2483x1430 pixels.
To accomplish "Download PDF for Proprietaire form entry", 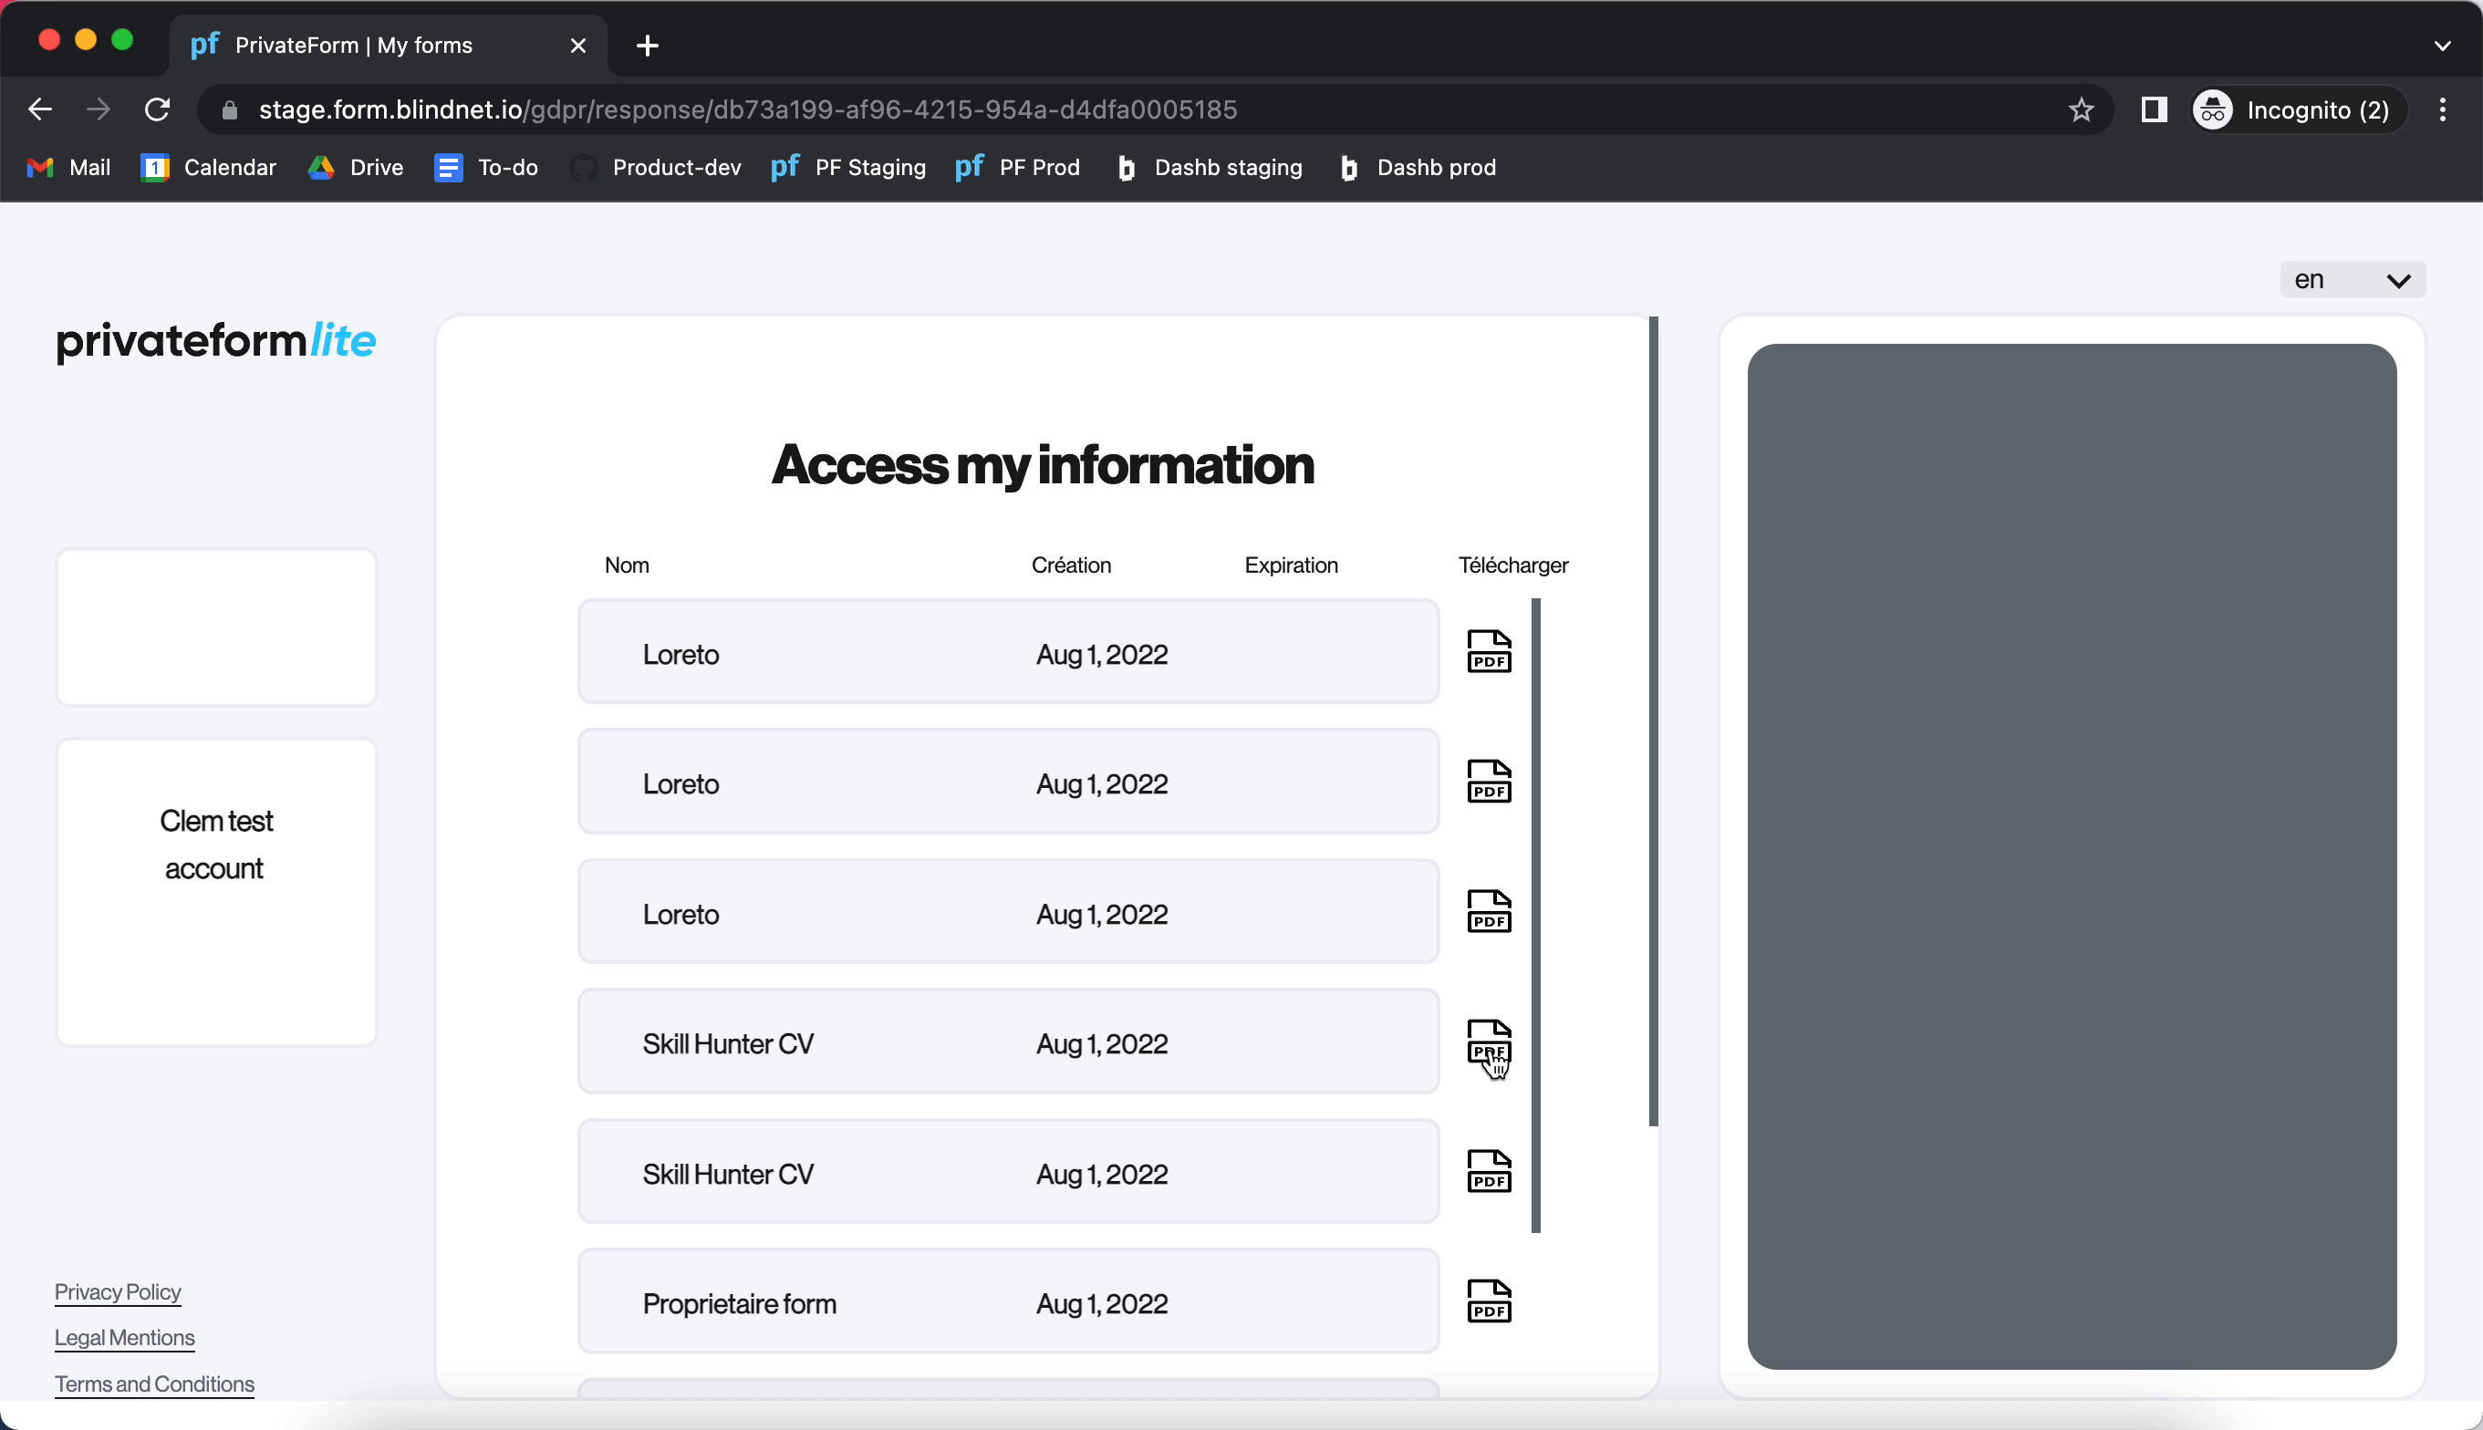I will coord(1489,1301).
